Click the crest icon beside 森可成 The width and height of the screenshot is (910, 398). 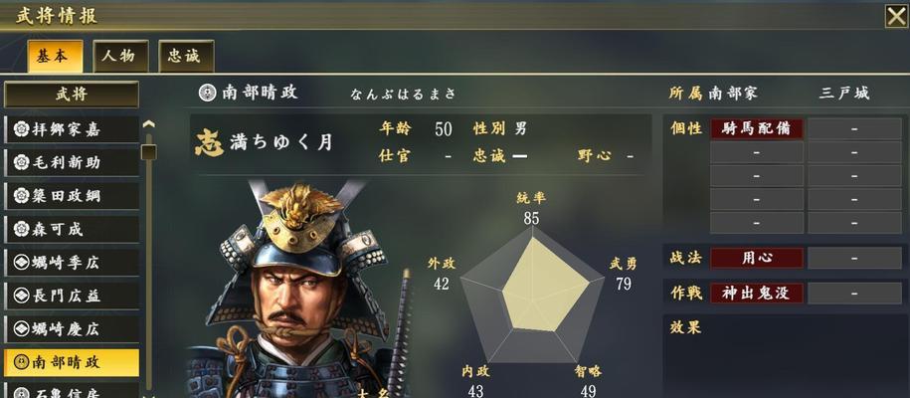(x=22, y=229)
